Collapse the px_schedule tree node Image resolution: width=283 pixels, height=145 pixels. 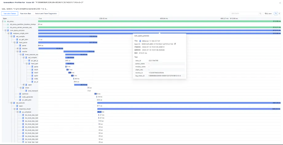[x=18, y=112]
